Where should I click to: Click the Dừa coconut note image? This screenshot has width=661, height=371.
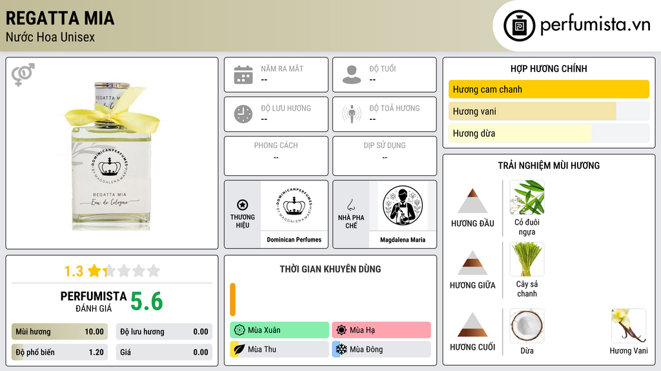(527, 326)
